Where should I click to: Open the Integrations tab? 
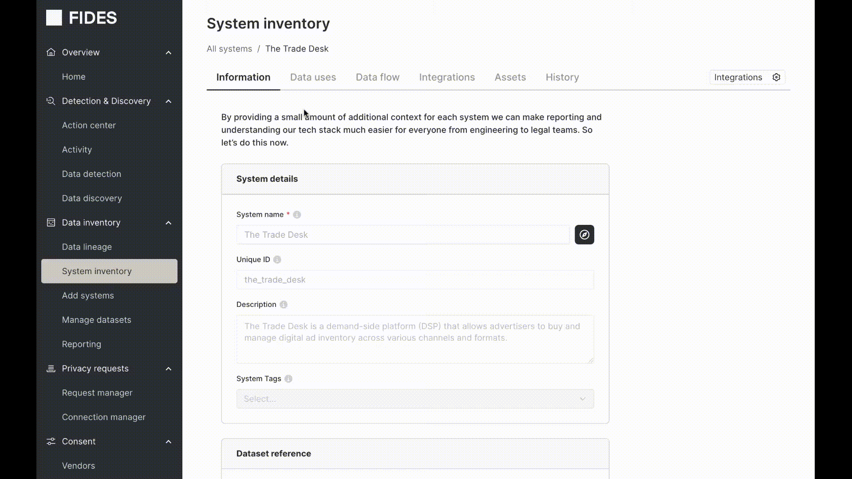(x=447, y=77)
